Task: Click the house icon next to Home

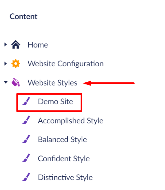Action: pyautogui.click(x=16, y=44)
